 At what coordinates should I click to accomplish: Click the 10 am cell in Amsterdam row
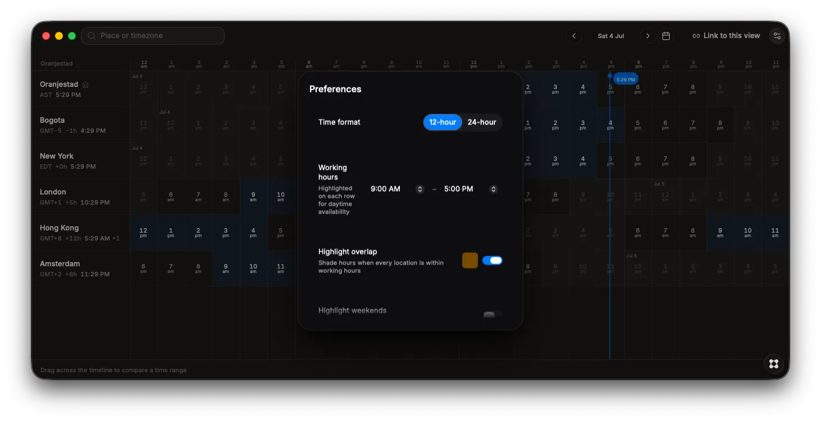253,269
